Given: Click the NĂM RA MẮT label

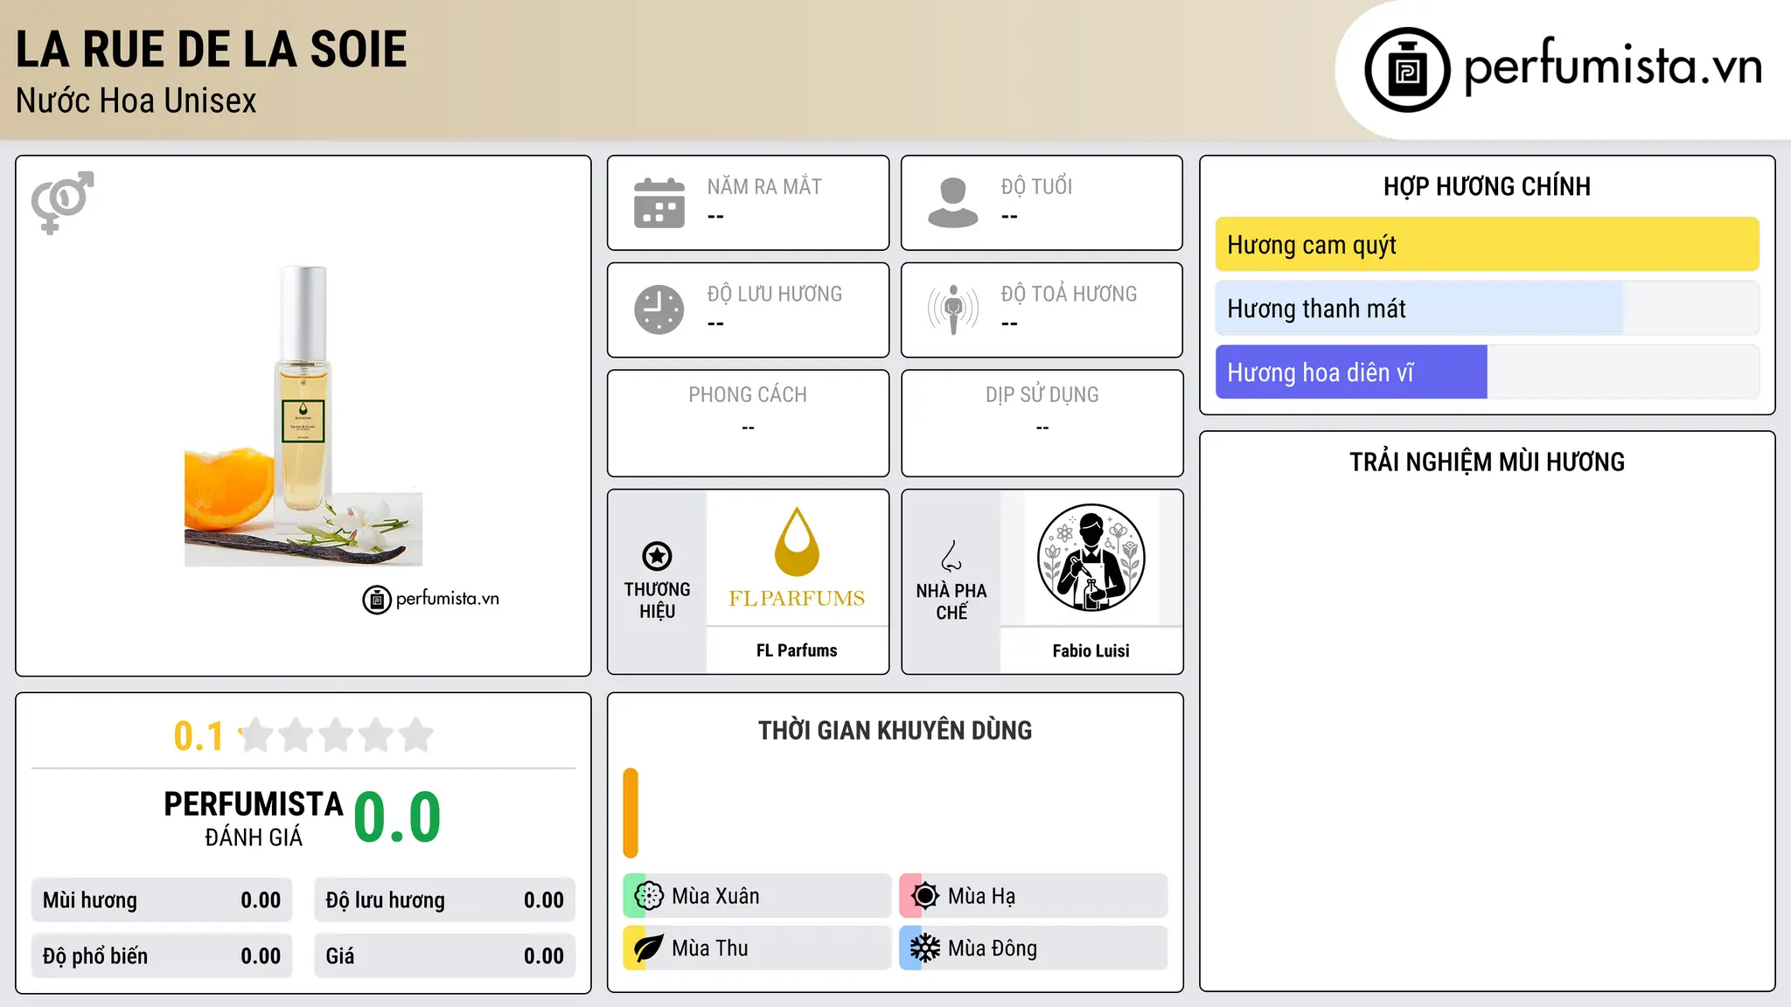Looking at the screenshot, I should [764, 186].
